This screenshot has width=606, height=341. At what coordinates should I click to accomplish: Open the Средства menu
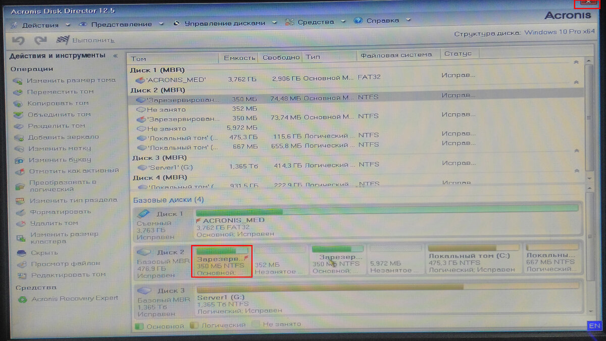pos(315,22)
